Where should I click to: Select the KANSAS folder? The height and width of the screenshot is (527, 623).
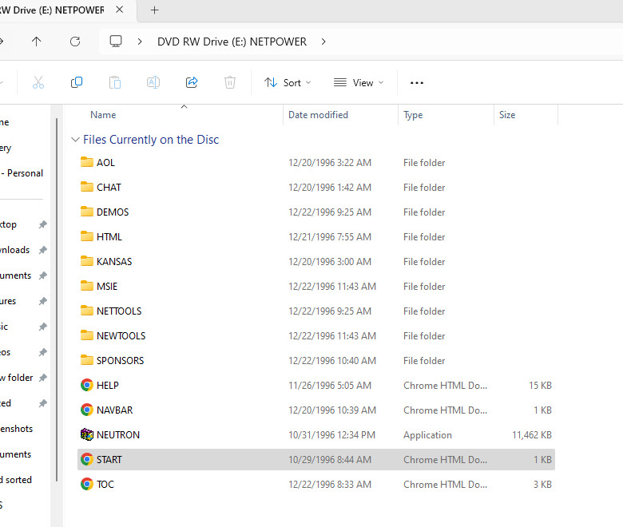[114, 262]
